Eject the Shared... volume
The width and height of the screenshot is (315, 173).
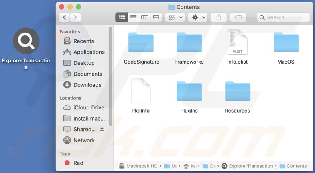coord(102,129)
